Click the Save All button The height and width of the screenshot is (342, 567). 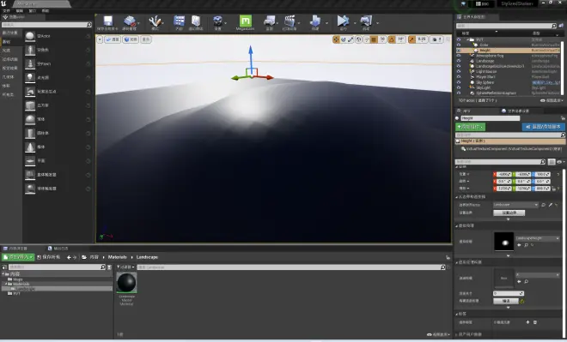[x=49, y=257]
